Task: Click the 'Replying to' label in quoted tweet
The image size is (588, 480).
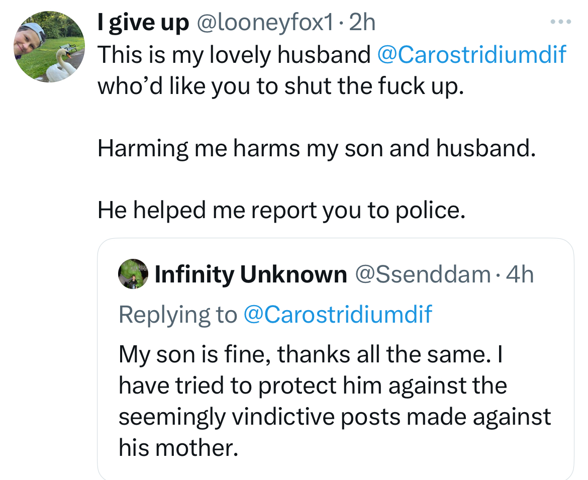Action: pyautogui.click(x=178, y=314)
